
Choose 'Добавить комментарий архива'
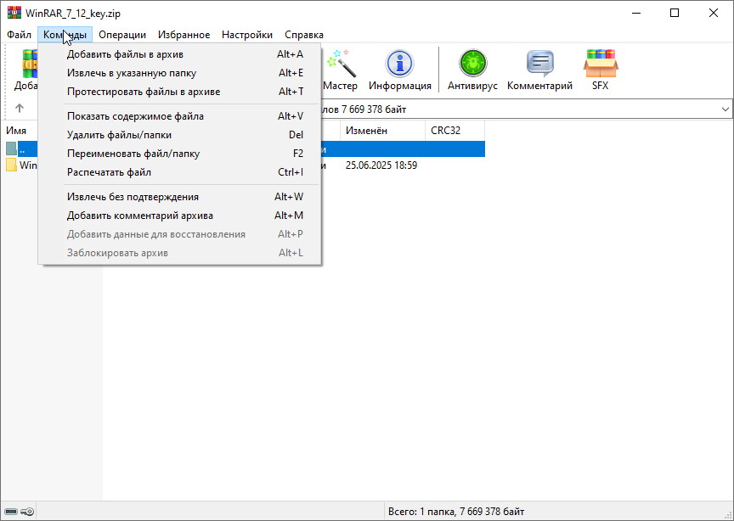[180, 216]
